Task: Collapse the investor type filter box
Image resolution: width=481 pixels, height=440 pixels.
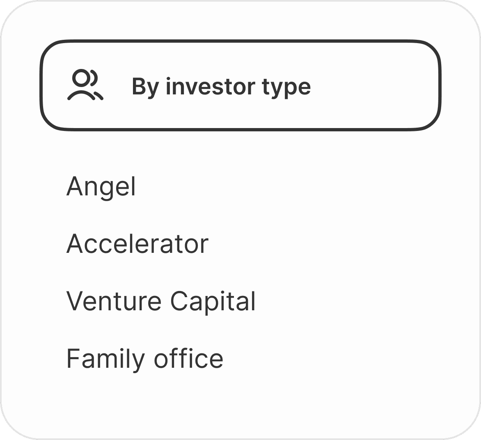Action: click(x=240, y=85)
